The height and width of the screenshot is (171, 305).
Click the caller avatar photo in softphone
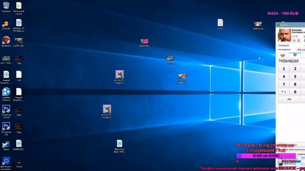coord(284,35)
